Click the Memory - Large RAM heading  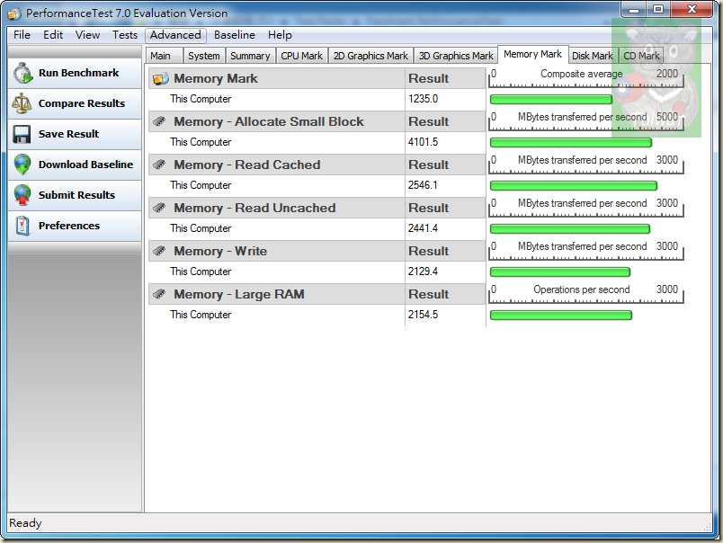(x=239, y=294)
